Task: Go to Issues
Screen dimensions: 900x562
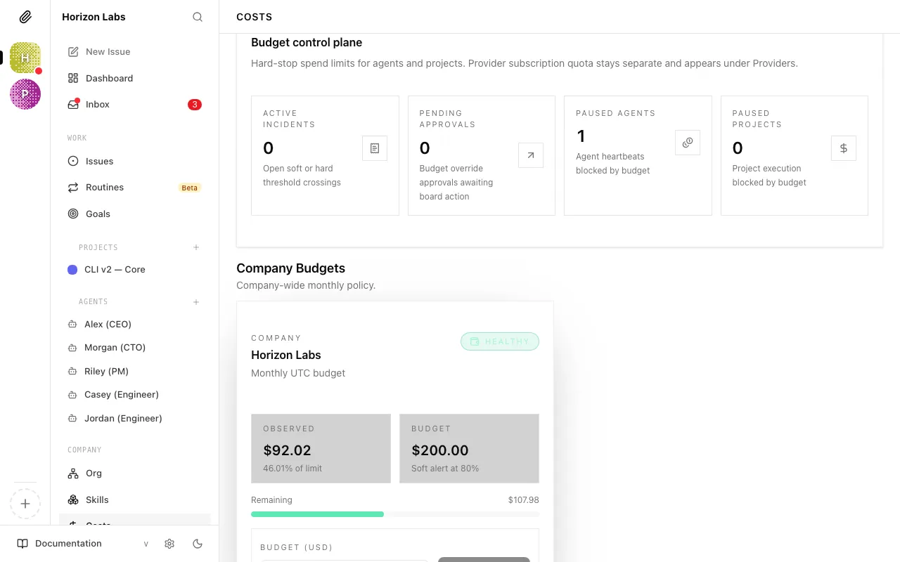Action: click(134, 161)
